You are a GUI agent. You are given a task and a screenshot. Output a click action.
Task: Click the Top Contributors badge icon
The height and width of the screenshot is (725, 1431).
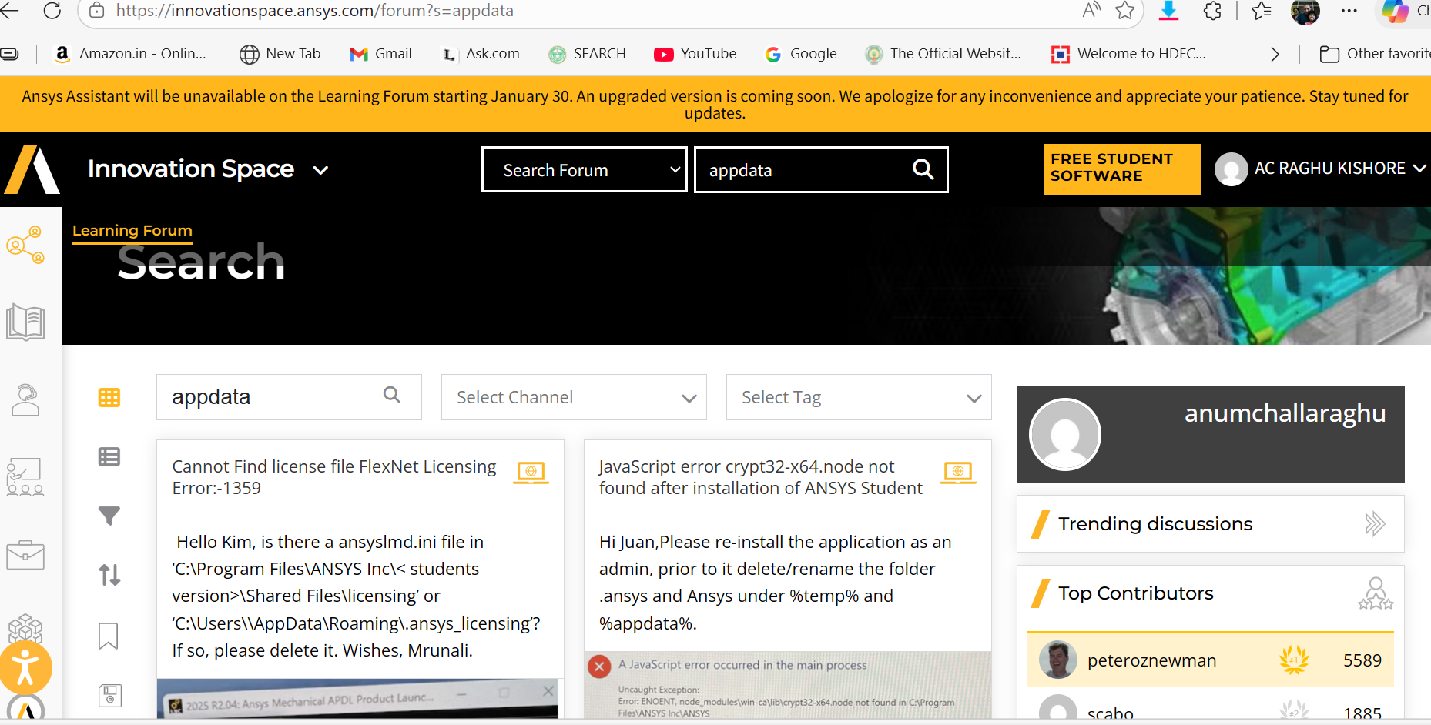1376,593
